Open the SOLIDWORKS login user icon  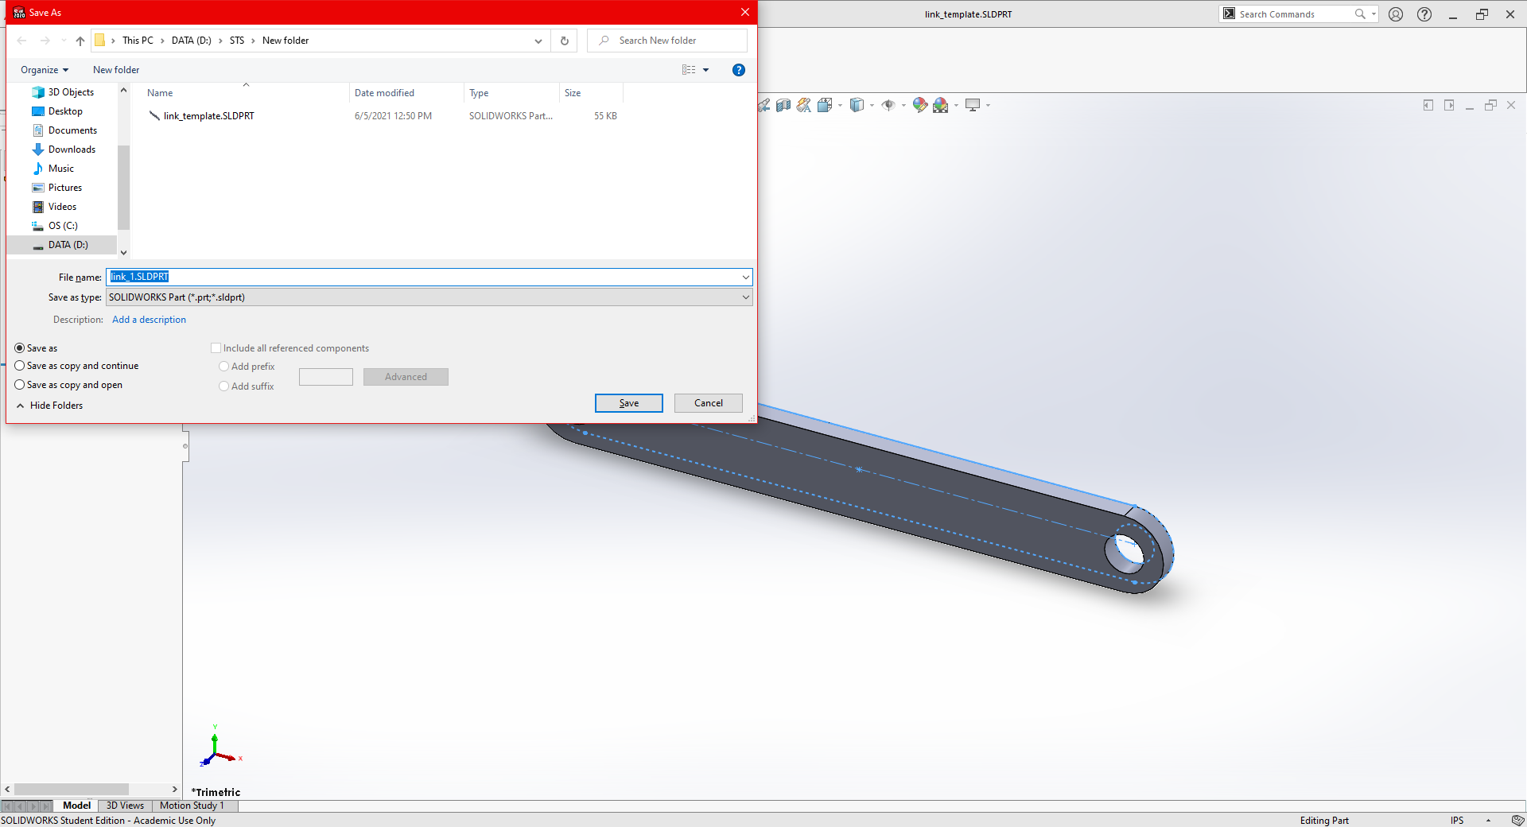point(1396,14)
